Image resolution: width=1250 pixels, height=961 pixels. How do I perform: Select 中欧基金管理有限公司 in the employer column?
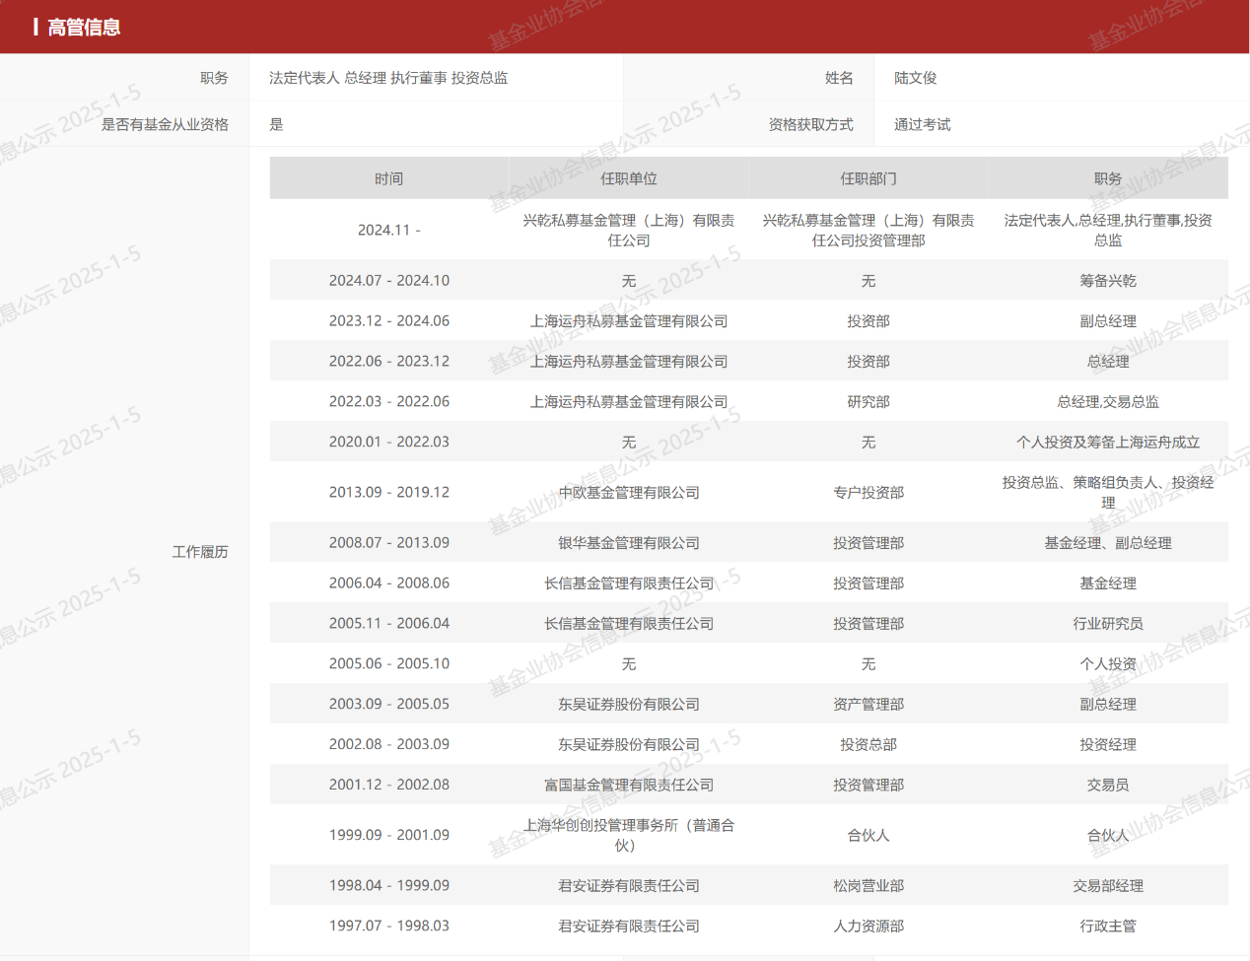pos(628,493)
